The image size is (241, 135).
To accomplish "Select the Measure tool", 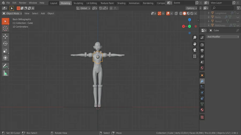I will pos(5,73).
